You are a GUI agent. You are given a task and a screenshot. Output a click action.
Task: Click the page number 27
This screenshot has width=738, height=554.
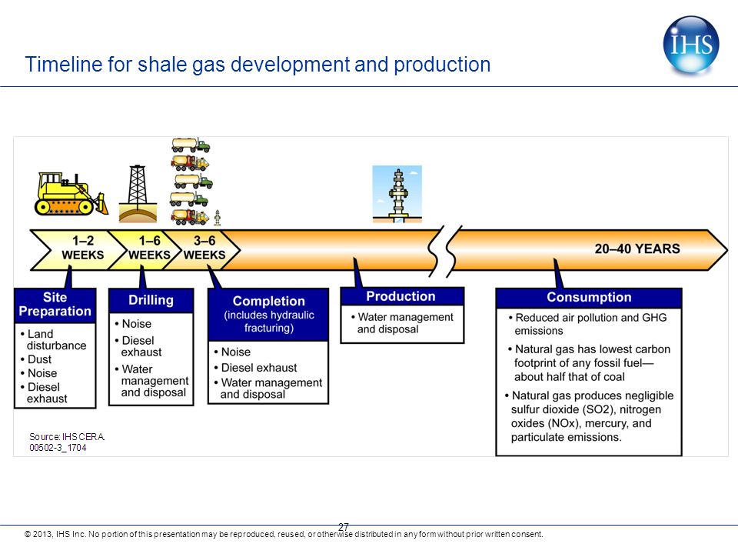[x=344, y=526]
